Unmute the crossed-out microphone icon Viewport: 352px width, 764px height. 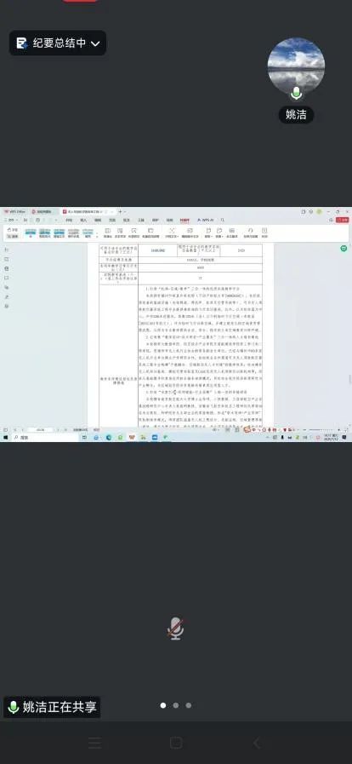[x=175, y=629]
